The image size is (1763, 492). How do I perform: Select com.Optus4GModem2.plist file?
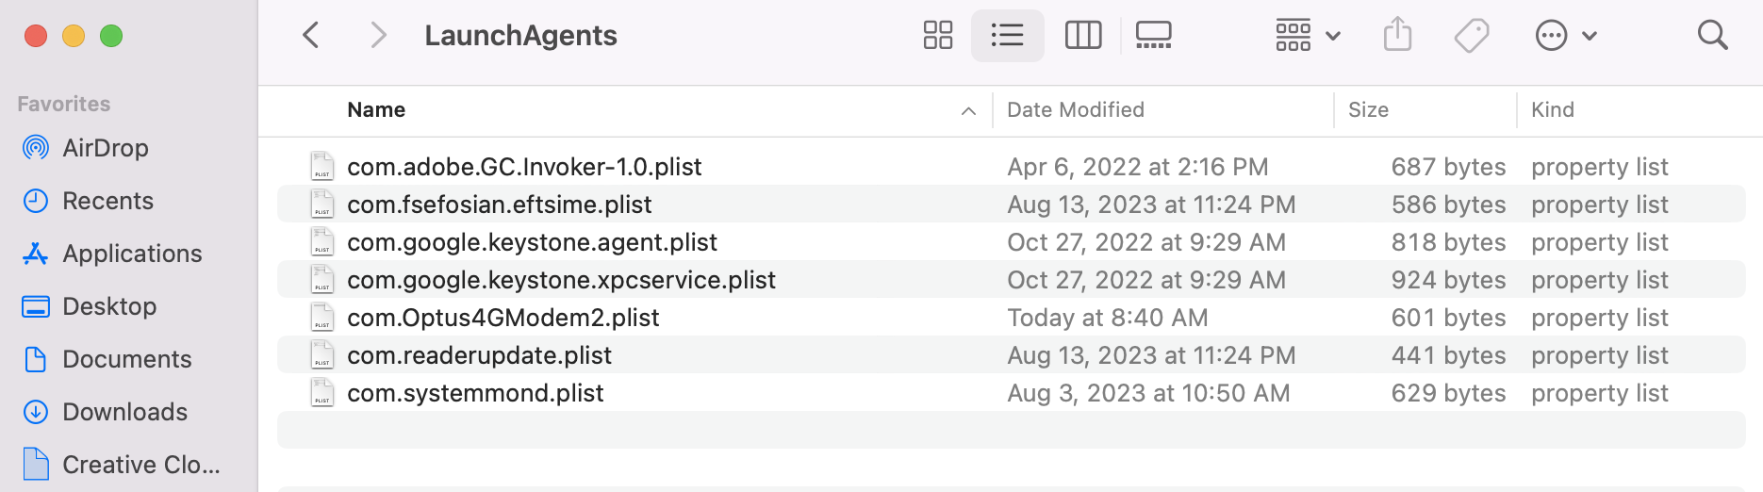coord(503,318)
